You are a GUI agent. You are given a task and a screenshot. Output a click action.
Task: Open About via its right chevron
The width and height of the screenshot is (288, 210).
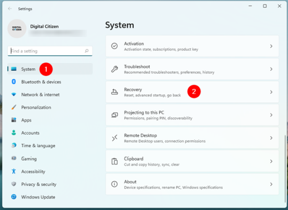(271, 184)
